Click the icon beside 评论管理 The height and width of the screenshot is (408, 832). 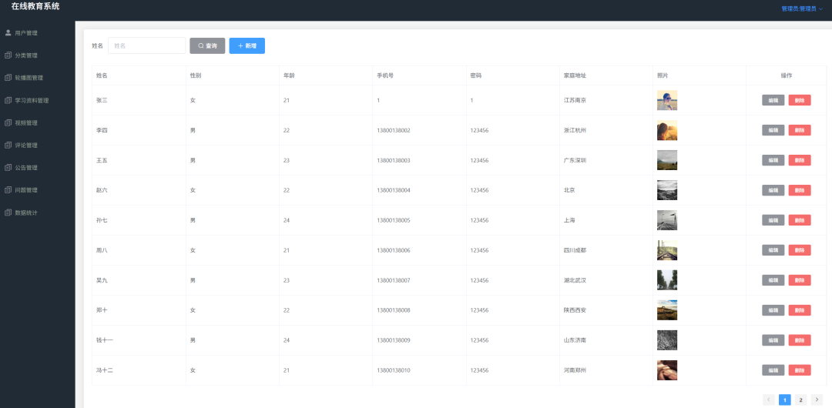(x=8, y=145)
